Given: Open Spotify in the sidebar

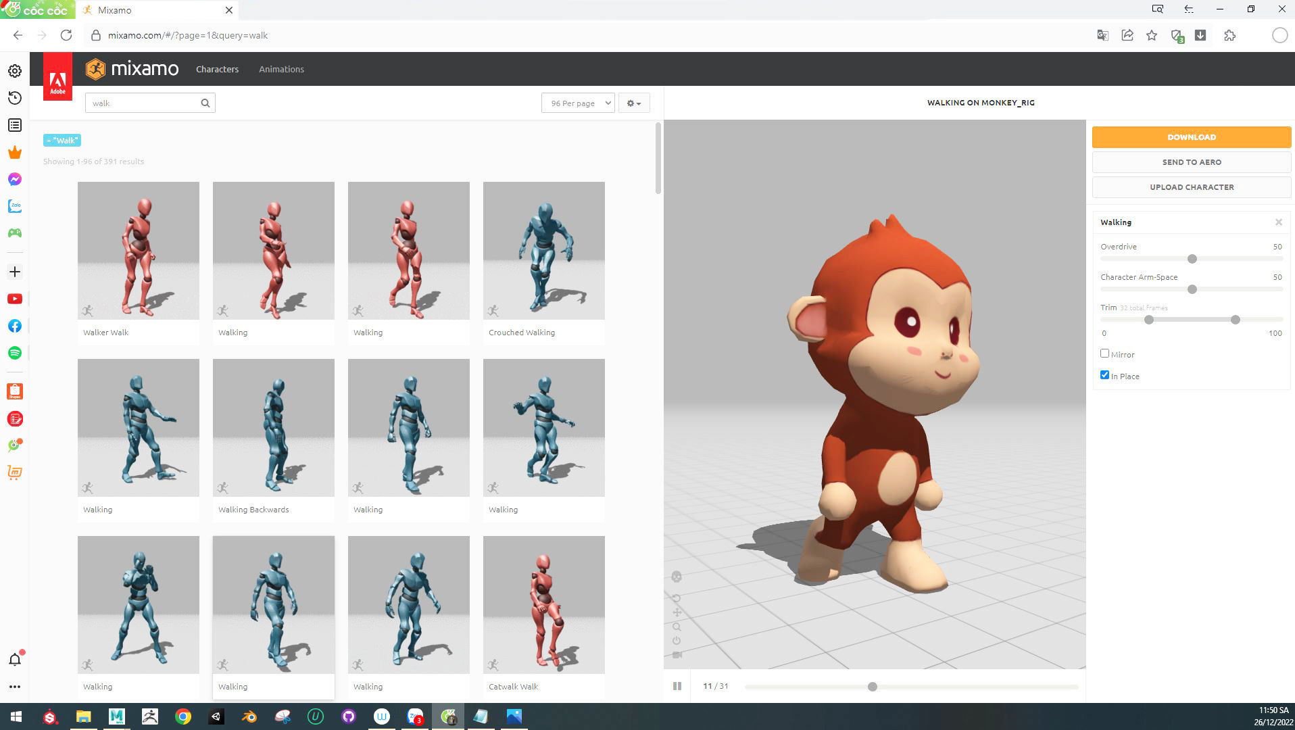Looking at the screenshot, I should (15, 353).
